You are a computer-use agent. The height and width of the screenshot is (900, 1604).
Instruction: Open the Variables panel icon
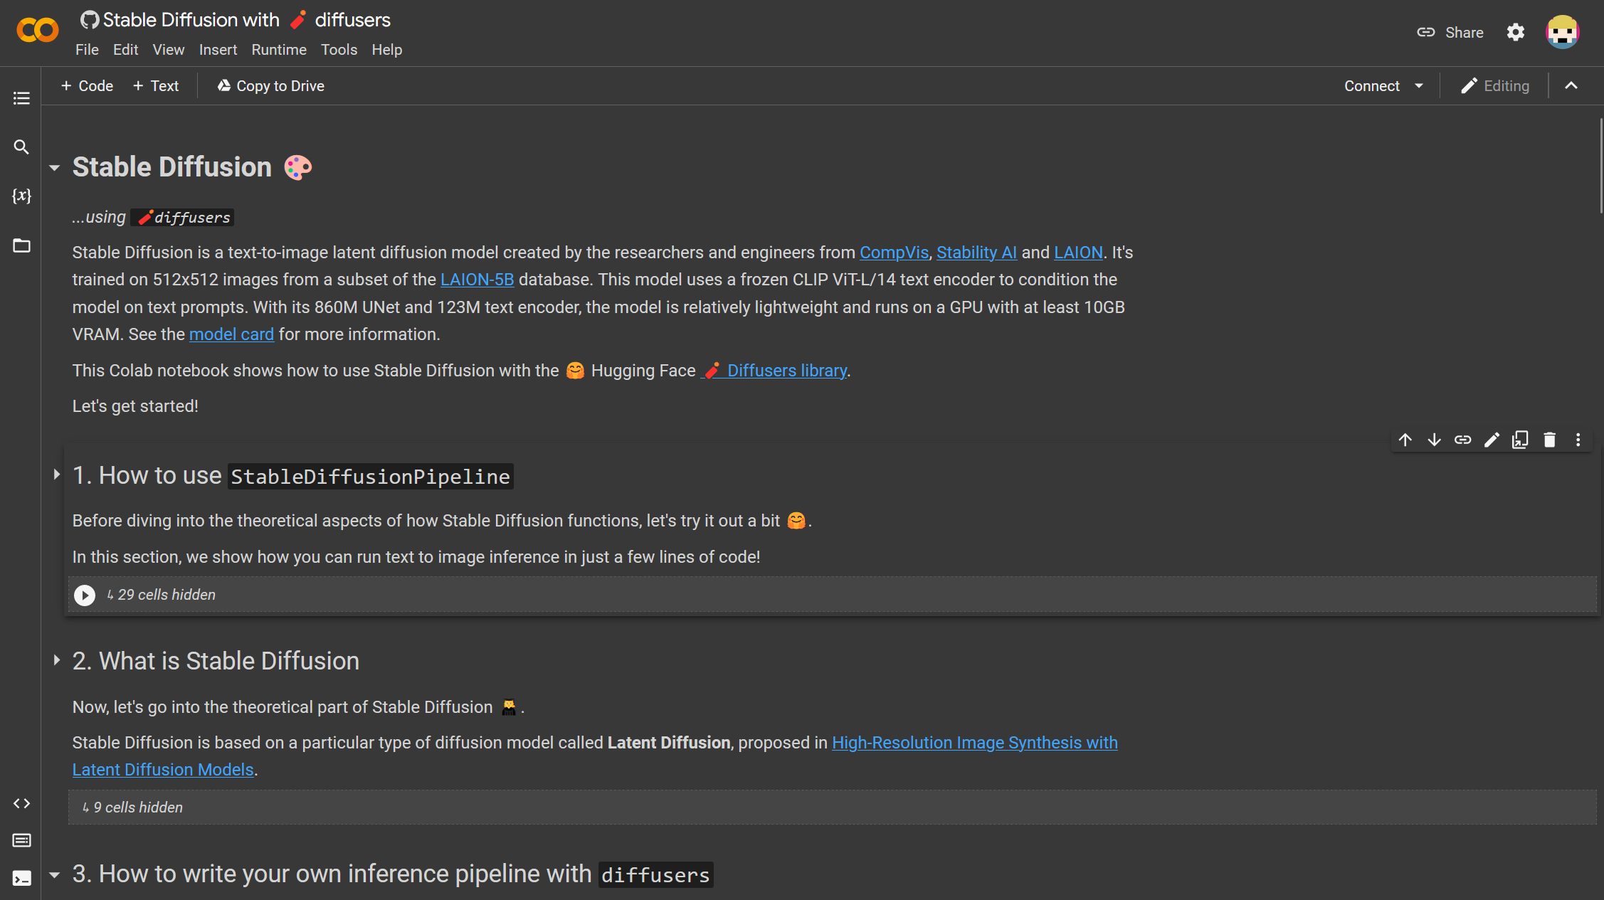pyautogui.click(x=21, y=196)
